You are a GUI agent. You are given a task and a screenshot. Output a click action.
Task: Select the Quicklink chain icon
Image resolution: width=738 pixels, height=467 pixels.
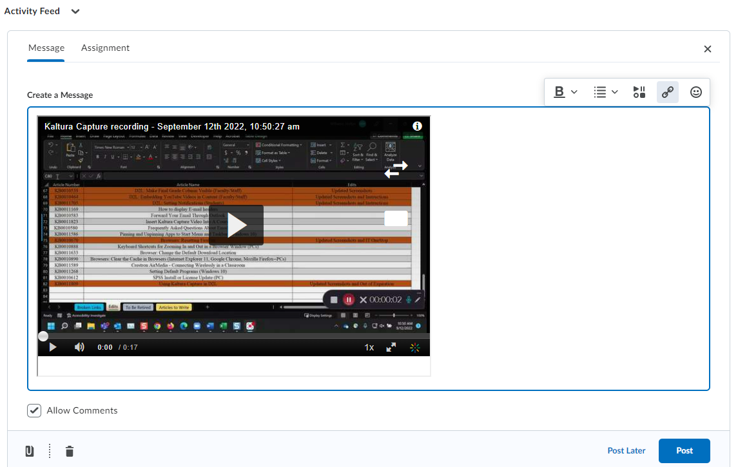click(667, 91)
